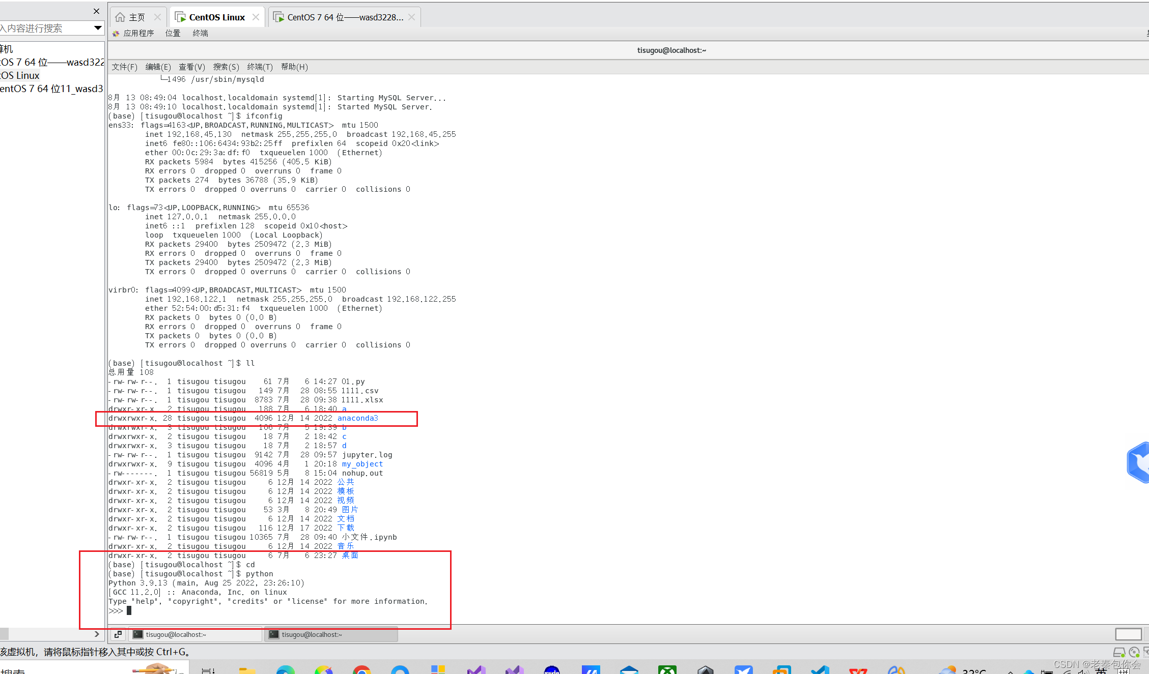Screen dimensions: 1149x674
Task: Click the GNOME workspace switcher box
Action: [1128, 634]
